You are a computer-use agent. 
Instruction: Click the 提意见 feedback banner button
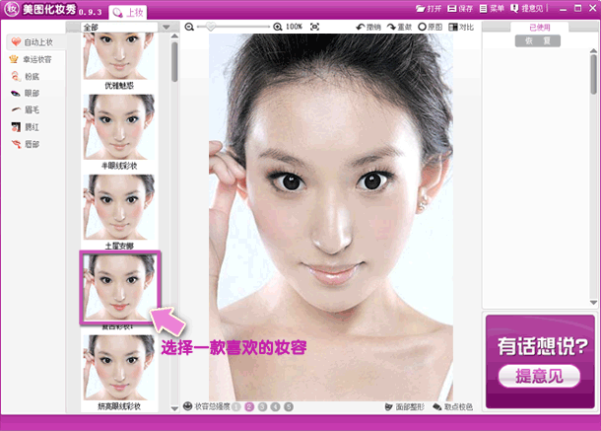click(539, 375)
